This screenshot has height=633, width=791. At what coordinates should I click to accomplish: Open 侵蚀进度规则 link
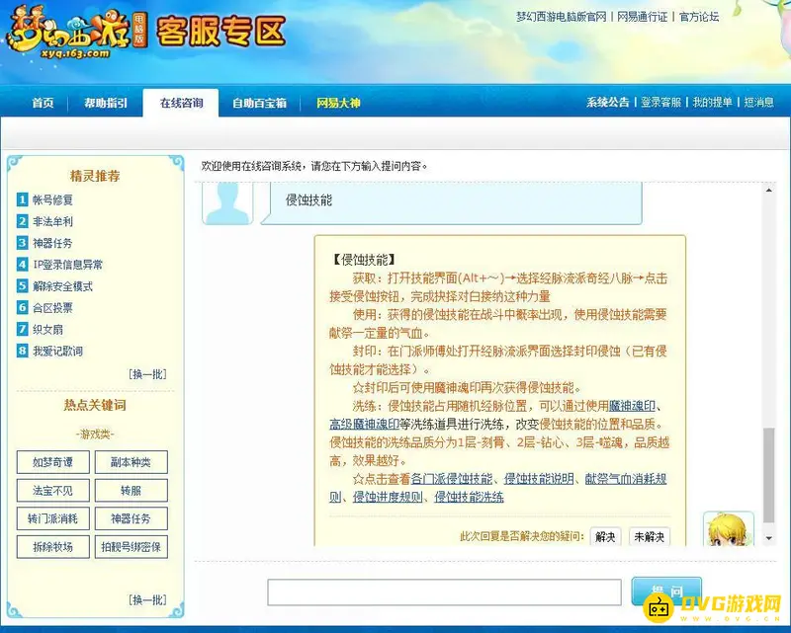[x=388, y=498]
